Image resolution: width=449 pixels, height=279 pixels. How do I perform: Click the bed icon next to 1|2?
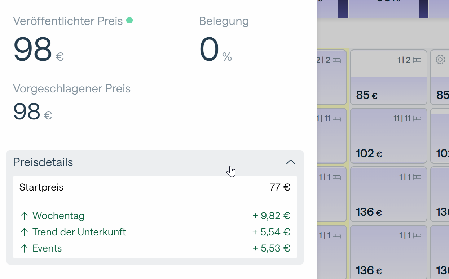[x=417, y=60]
